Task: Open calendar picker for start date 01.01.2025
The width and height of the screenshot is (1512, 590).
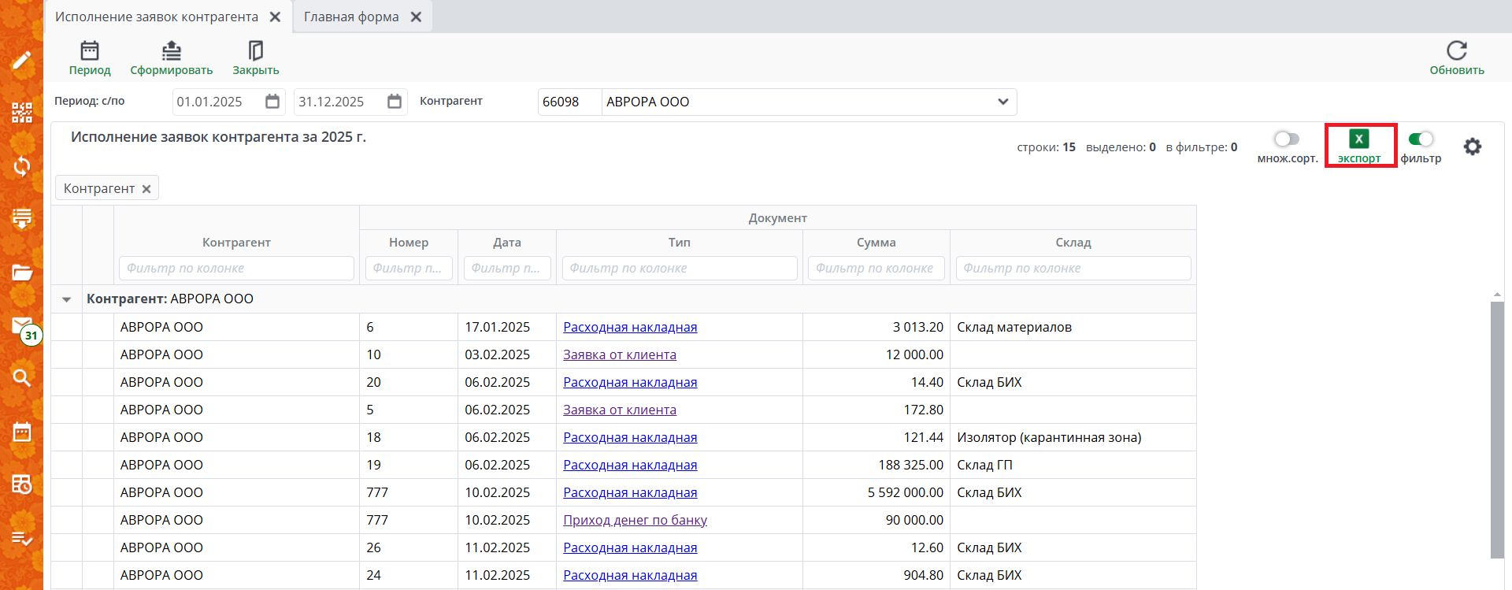Action: click(272, 102)
